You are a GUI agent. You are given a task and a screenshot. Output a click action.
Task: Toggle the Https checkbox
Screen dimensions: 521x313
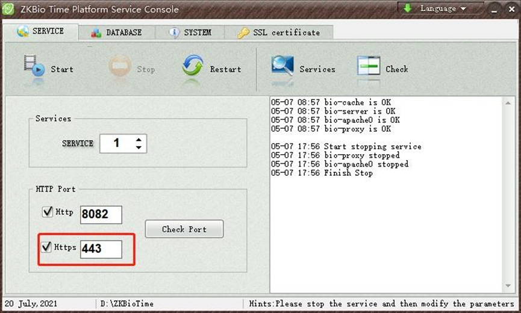[47, 247]
